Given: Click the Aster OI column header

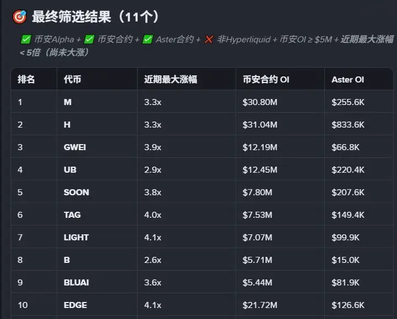Looking at the screenshot, I should [x=347, y=80].
